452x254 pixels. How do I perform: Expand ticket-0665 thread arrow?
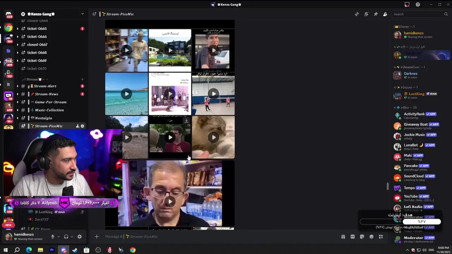(x=17, y=29)
